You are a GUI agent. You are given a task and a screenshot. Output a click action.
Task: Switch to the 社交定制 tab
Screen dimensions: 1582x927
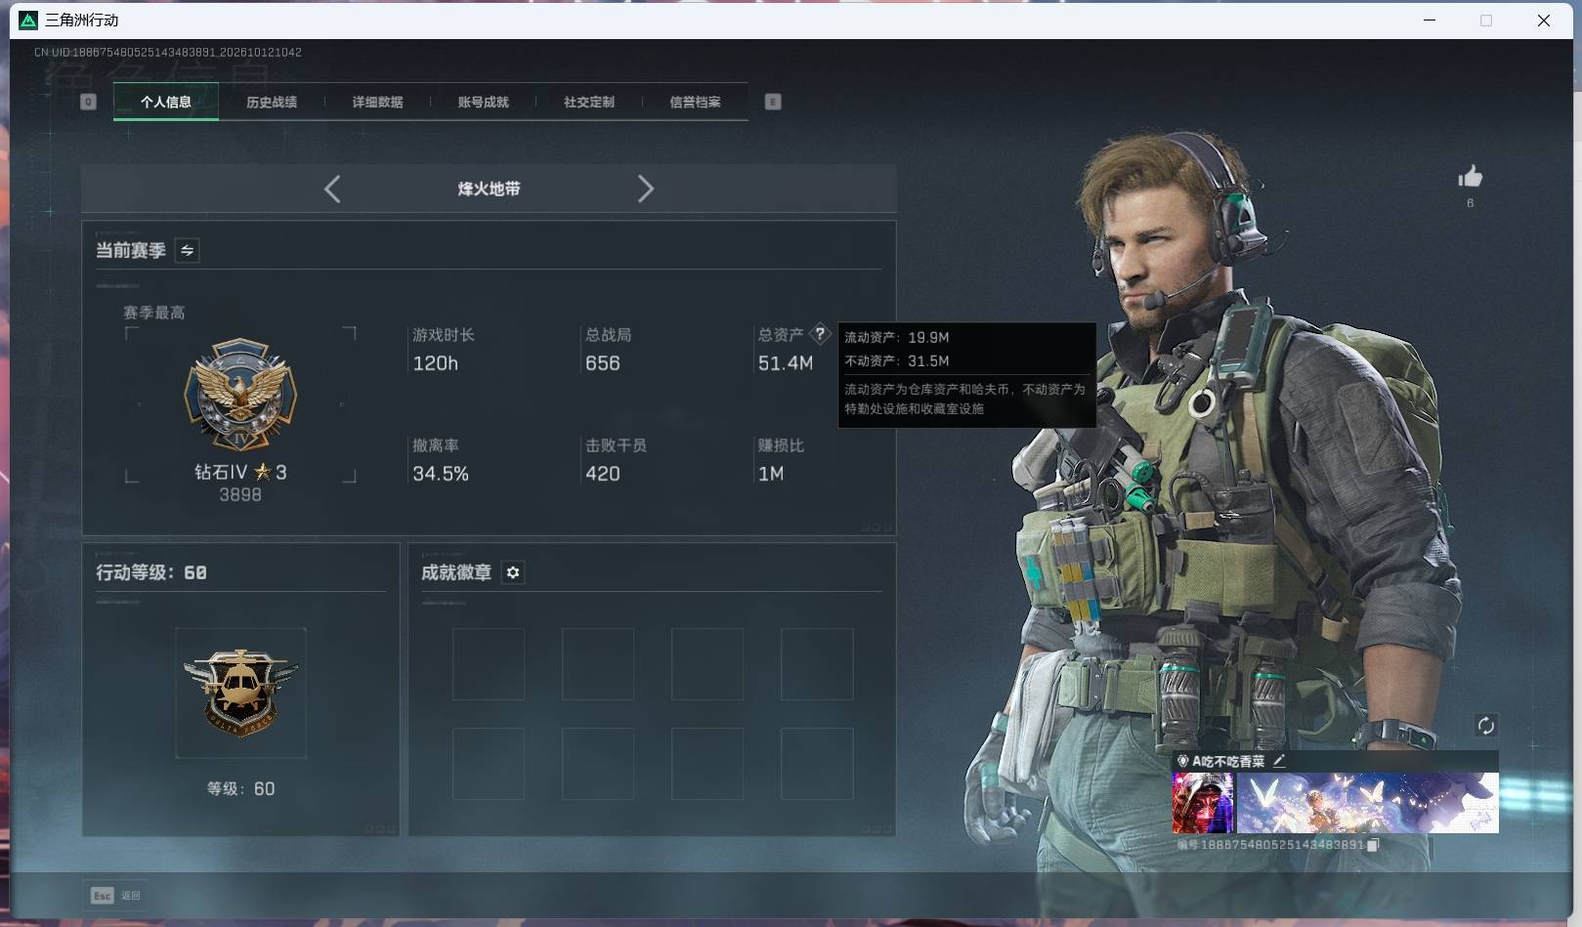coord(588,102)
